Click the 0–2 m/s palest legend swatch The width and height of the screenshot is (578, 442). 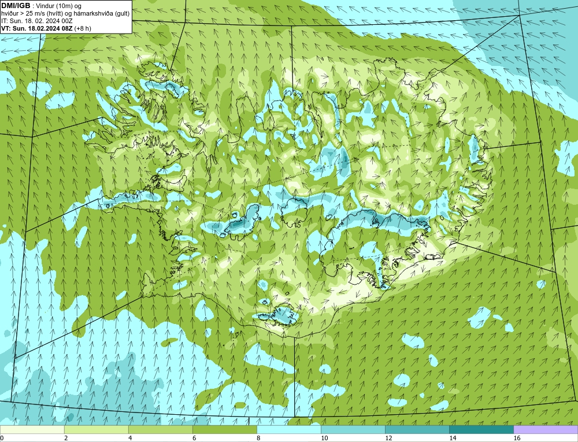click(x=32, y=429)
